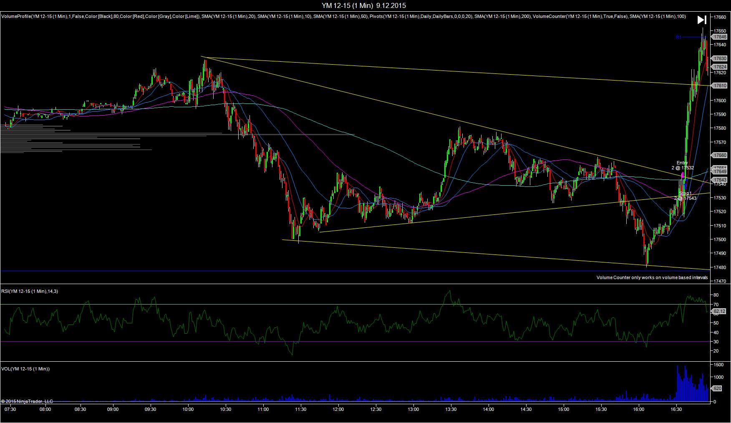This screenshot has width=731, height=423.
Task: Click the Volume Counter warning message
Action: 652,277
